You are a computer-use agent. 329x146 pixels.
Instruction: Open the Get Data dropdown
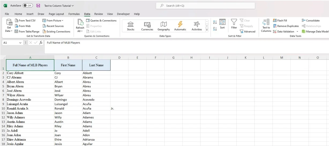point(9,26)
